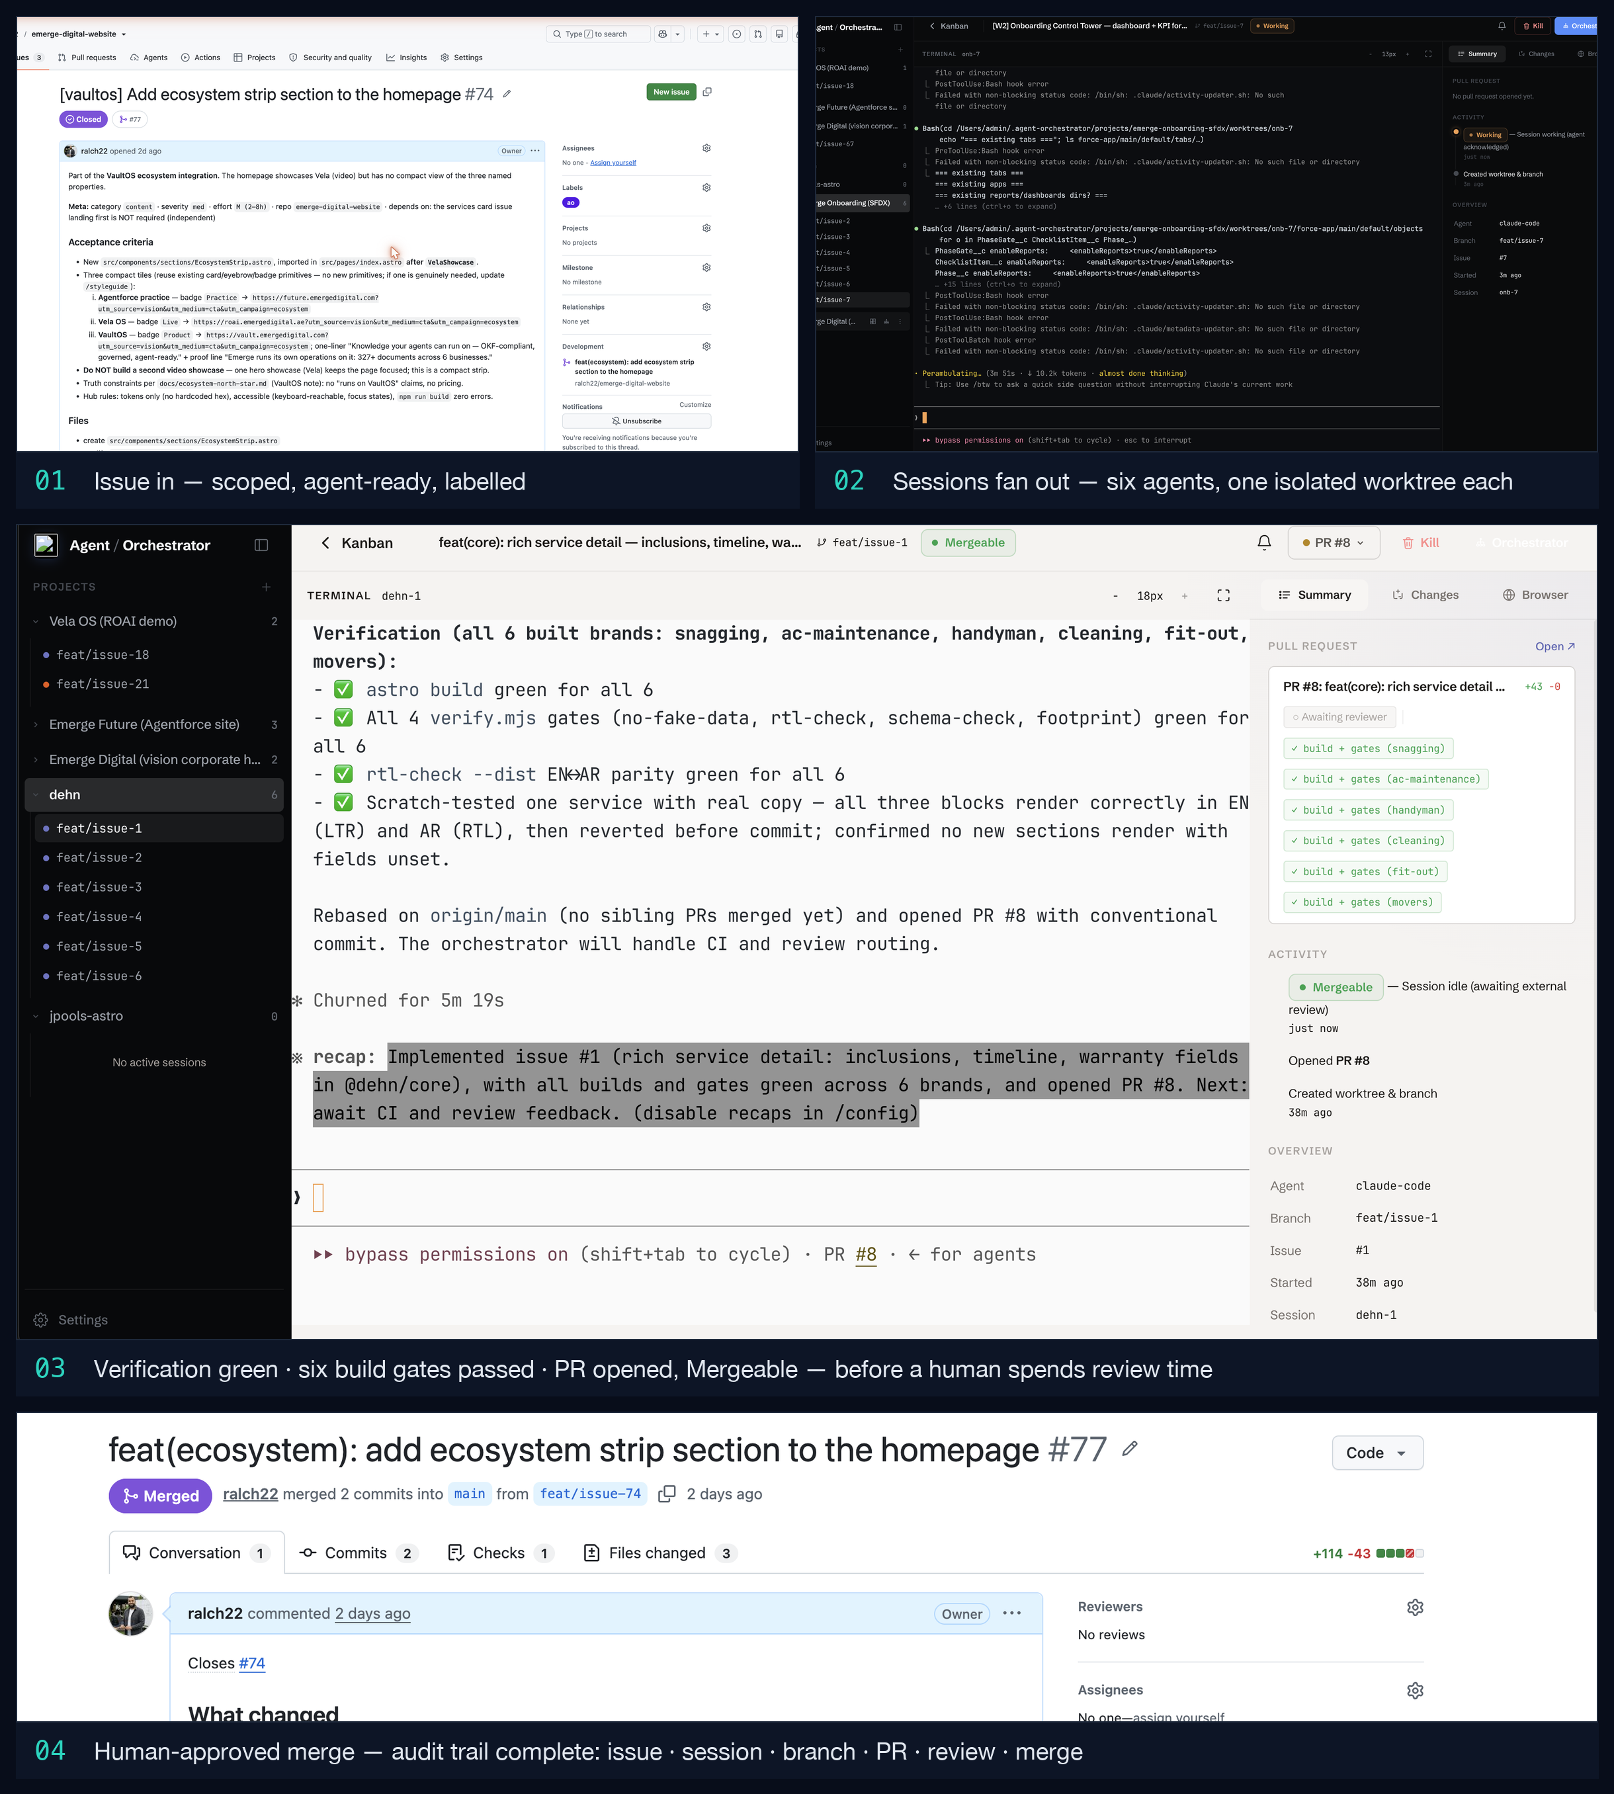The width and height of the screenshot is (1614, 1794).
Task: Open the Relationships gear on issue sidebar
Action: (706, 307)
